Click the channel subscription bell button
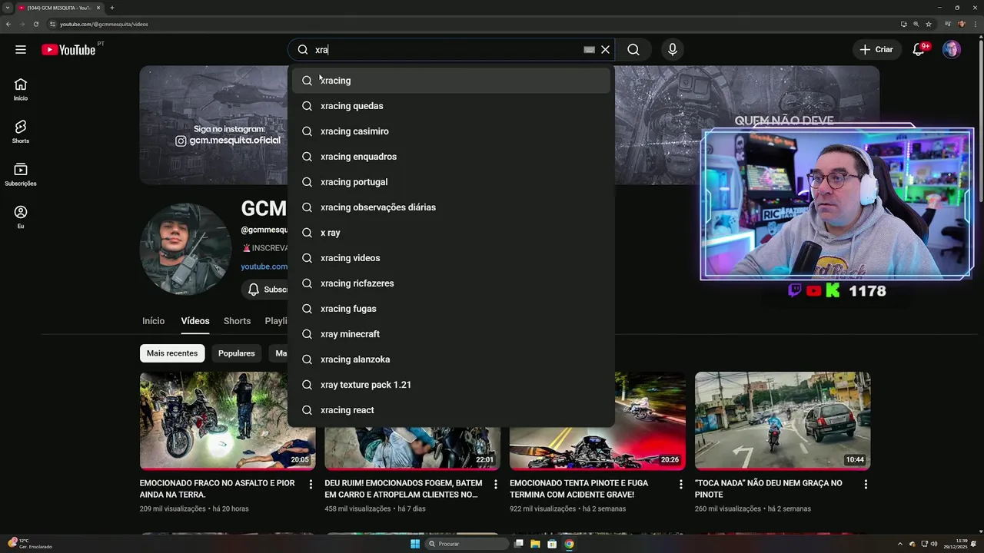Image resolution: width=984 pixels, height=553 pixels. click(264, 290)
